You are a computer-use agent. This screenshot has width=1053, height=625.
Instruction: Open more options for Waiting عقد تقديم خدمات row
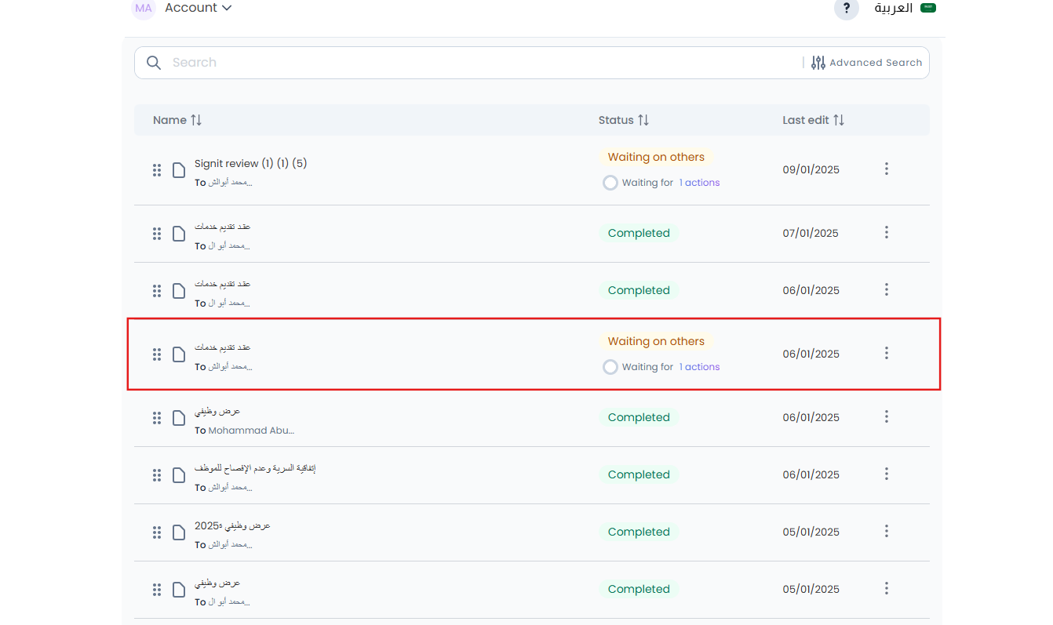[887, 353]
